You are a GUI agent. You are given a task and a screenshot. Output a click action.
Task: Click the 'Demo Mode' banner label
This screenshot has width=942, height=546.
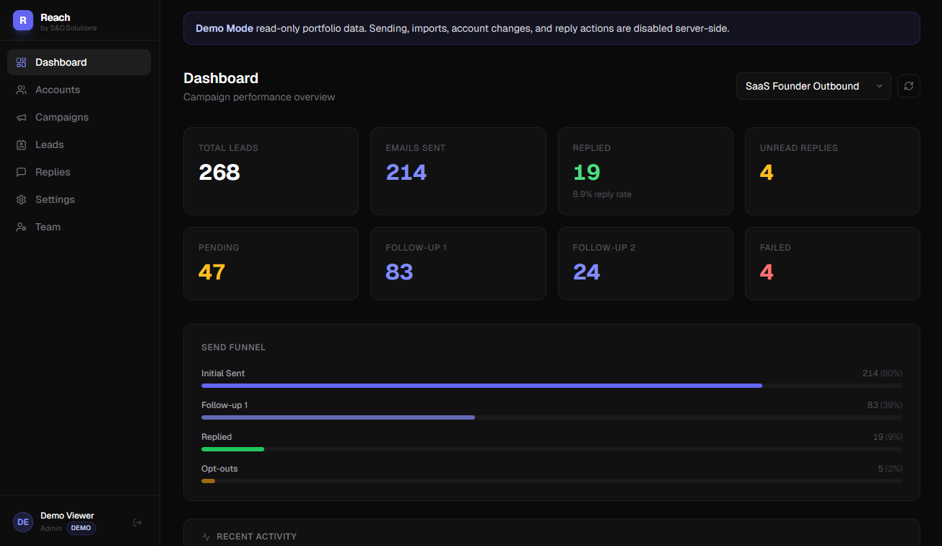point(224,28)
